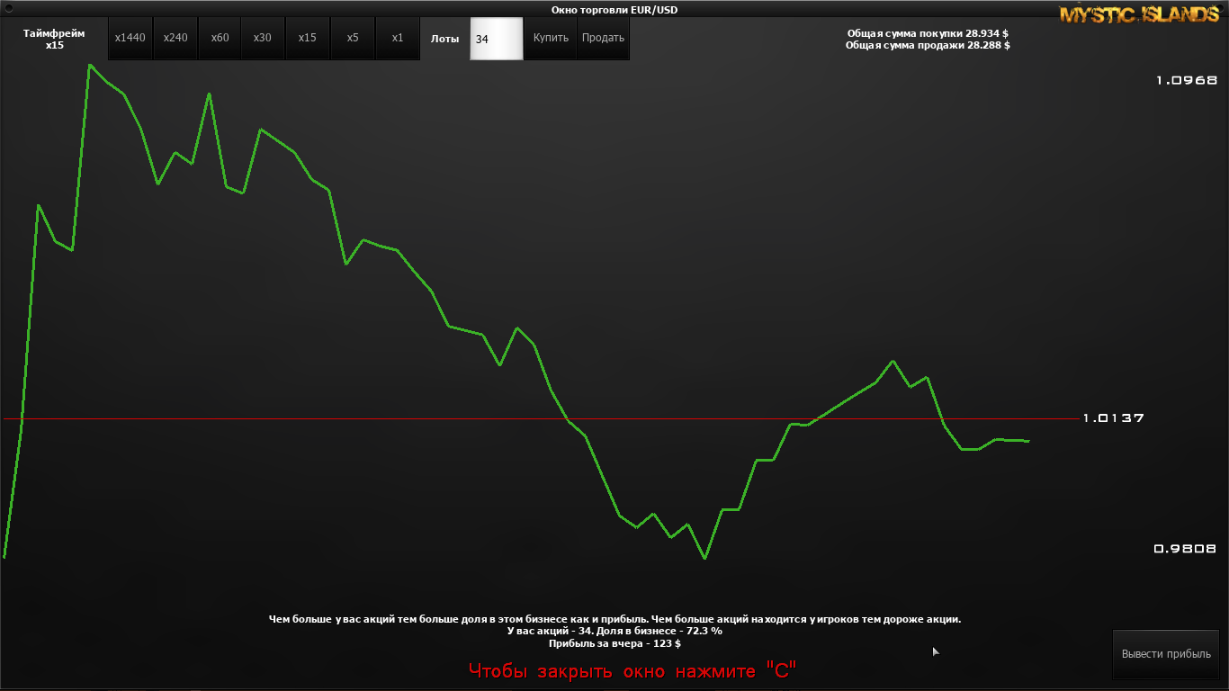Click the chart's lowest dip point

[704, 558]
